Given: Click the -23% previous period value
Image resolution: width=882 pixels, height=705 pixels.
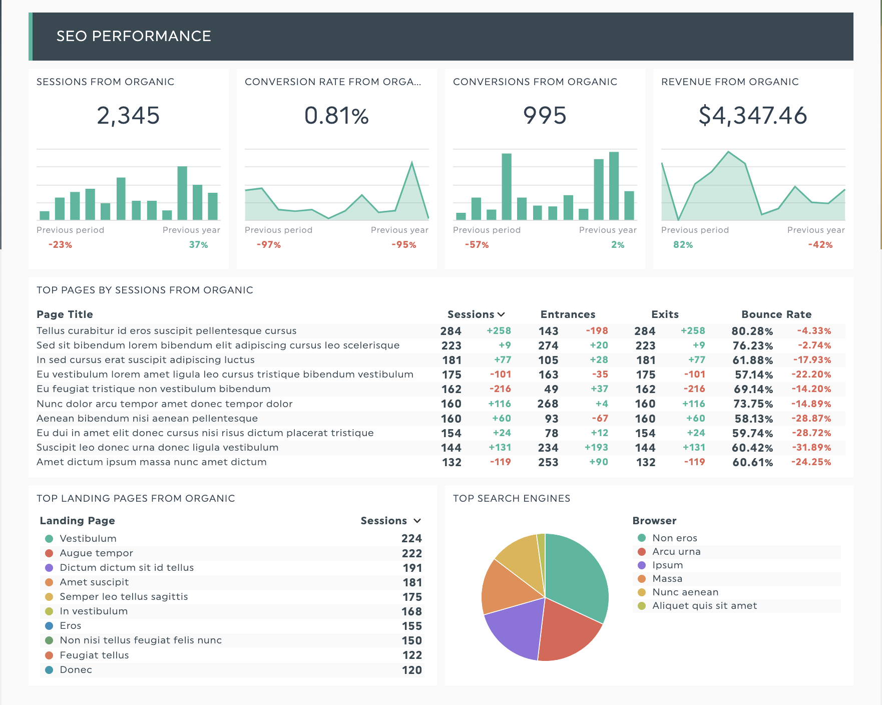Looking at the screenshot, I should (x=60, y=245).
